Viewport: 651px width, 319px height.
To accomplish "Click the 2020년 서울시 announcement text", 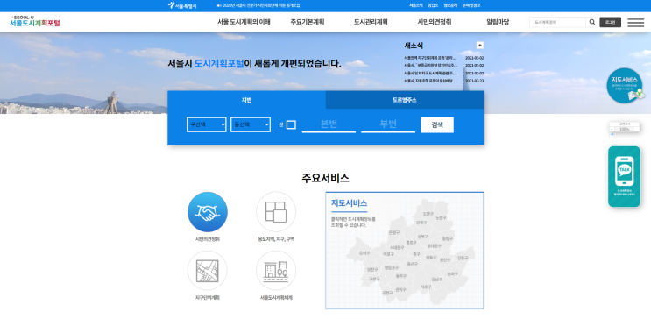I will (261, 6).
